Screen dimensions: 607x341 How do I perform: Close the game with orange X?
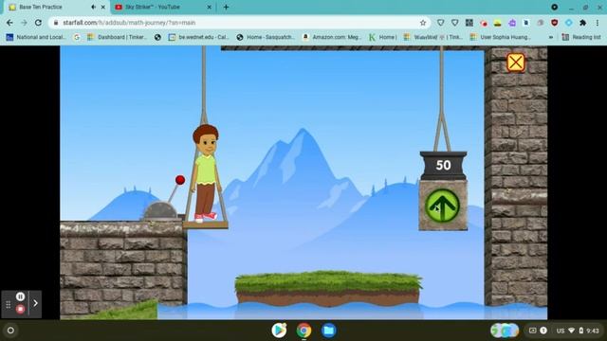point(516,63)
